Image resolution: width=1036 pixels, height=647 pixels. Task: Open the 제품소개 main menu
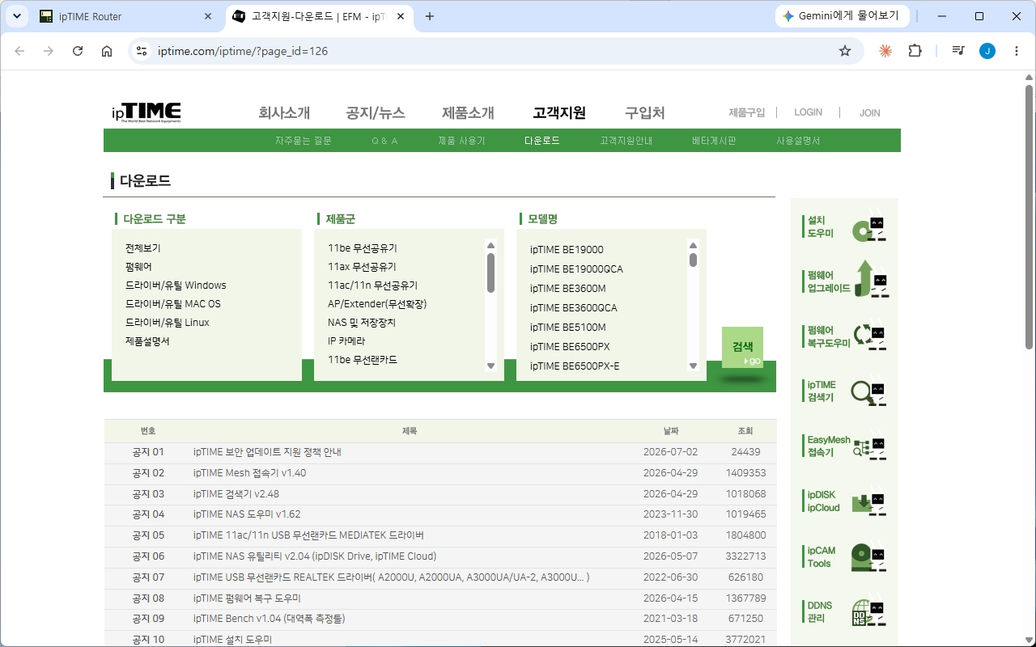coord(468,113)
